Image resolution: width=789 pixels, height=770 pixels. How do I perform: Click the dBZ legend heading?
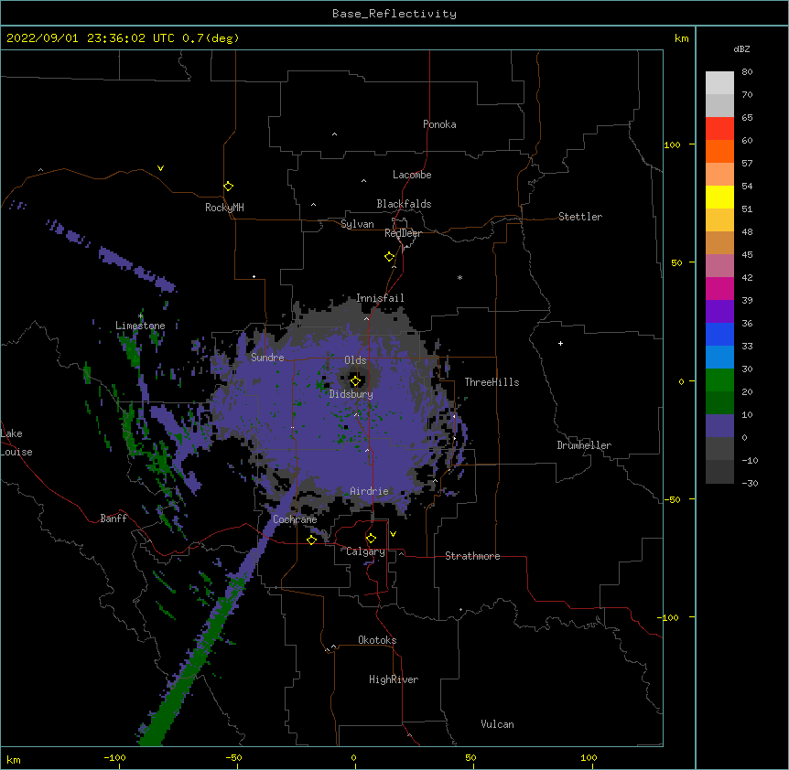tap(741, 48)
